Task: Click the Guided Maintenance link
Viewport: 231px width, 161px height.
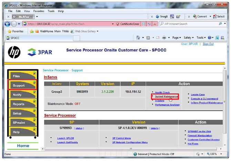Action: 166,97
